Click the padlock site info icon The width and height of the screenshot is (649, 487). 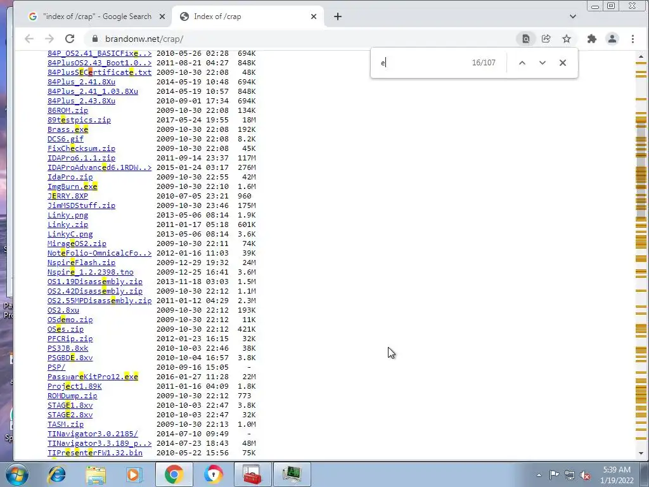coord(95,39)
